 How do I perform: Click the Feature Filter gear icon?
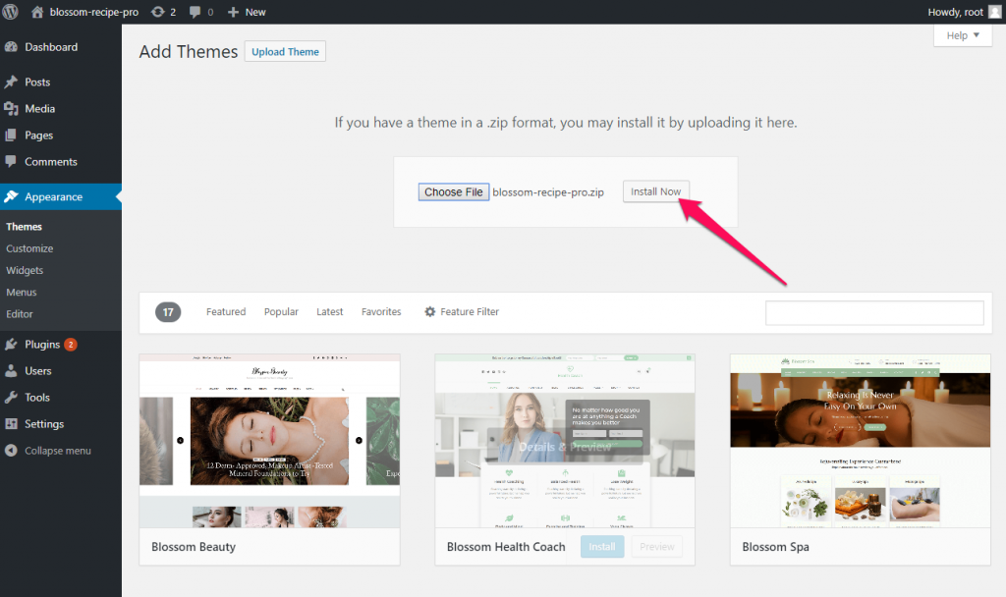[x=430, y=311]
